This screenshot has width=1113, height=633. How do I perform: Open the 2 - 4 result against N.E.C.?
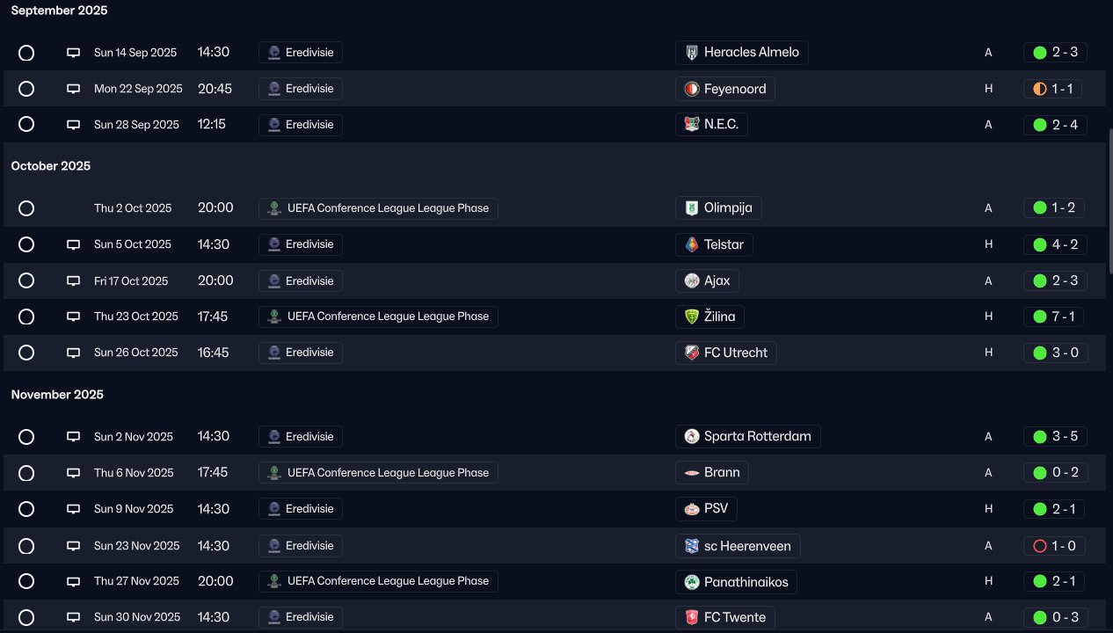(1055, 125)
